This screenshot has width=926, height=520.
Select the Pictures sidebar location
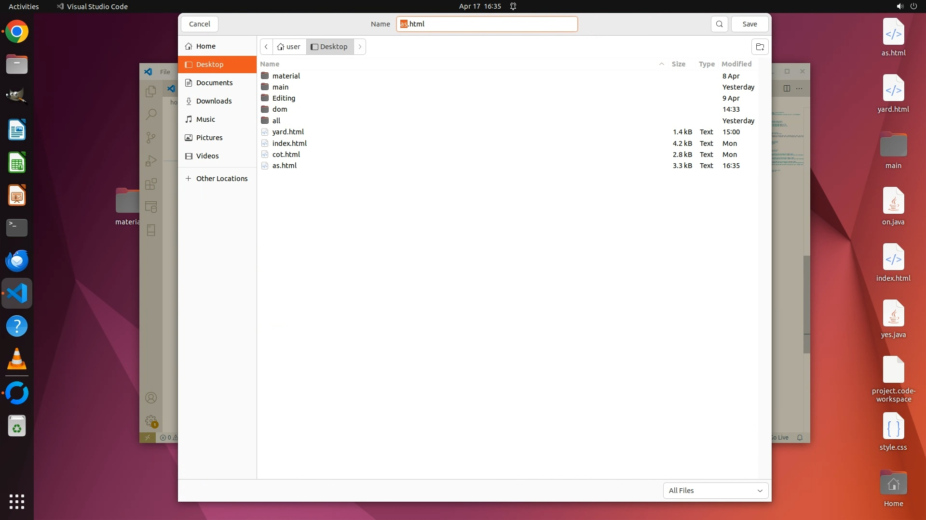(209, 138)
